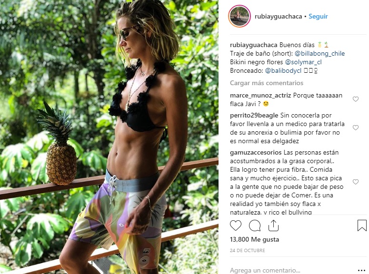Open gamuzaccesorios username link

(x=256, y=152)
